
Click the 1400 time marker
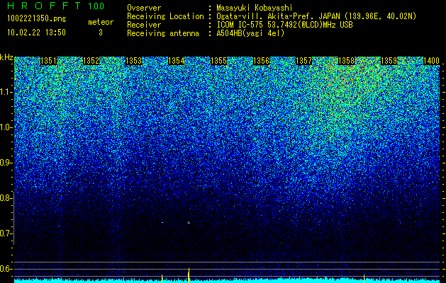coord(432,61)
